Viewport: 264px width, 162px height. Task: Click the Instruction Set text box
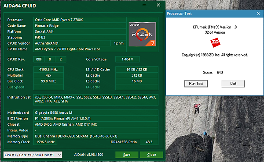click(x=96, y=99)
